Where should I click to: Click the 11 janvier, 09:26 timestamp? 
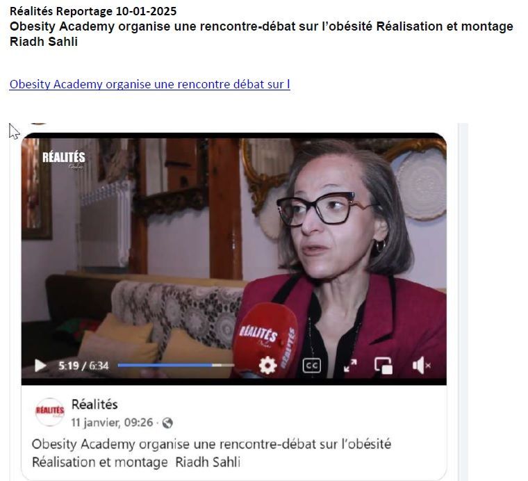112,423
